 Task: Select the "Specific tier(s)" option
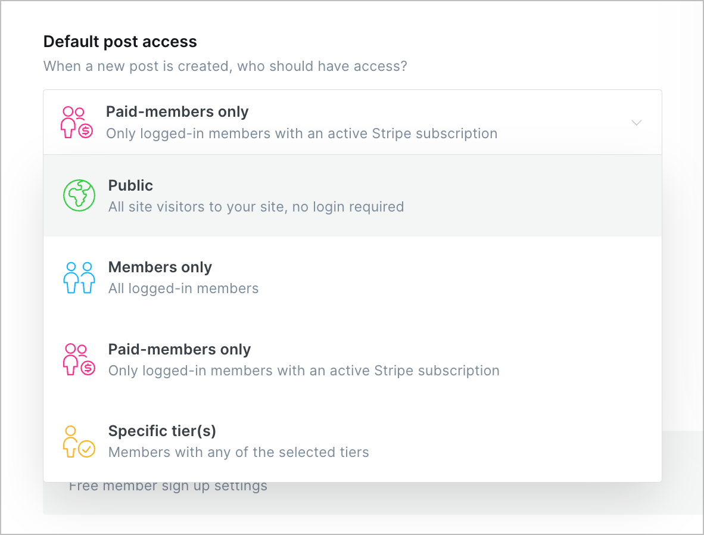coord(162,431)
